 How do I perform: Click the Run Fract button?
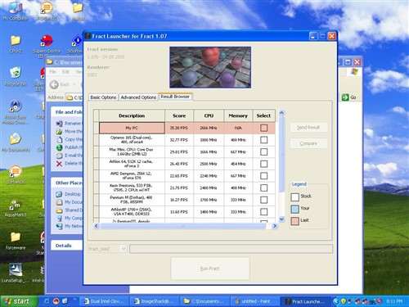click(210, 269)
